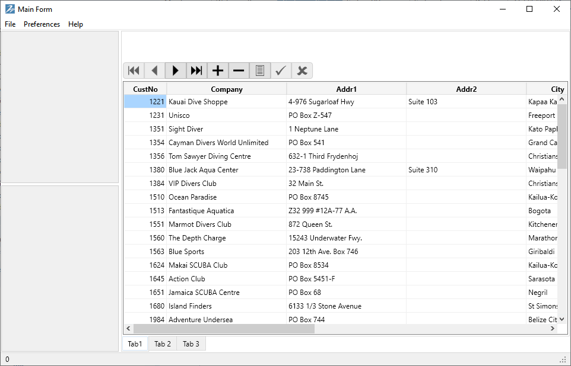The height and width of the screenshot is (366, 571).
Task: Delete the current record with the minus button
Action: click(x=239, y=70)
